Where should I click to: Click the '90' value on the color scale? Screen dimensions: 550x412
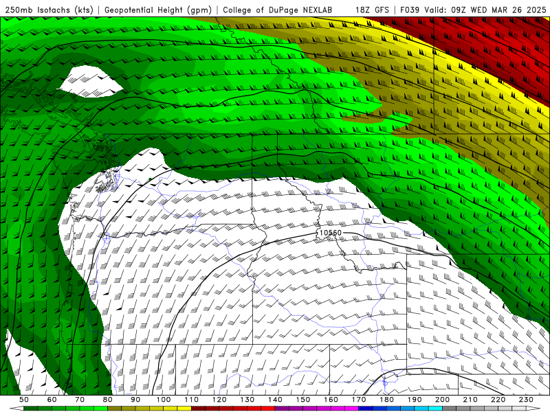coord(135,400)
